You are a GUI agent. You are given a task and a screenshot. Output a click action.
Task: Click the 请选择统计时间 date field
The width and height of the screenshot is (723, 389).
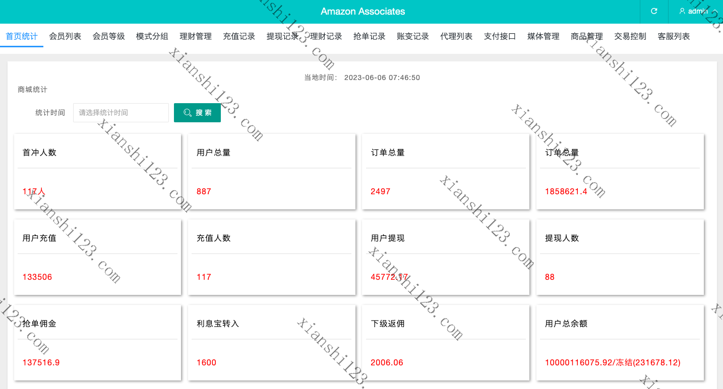click(121, 113)
